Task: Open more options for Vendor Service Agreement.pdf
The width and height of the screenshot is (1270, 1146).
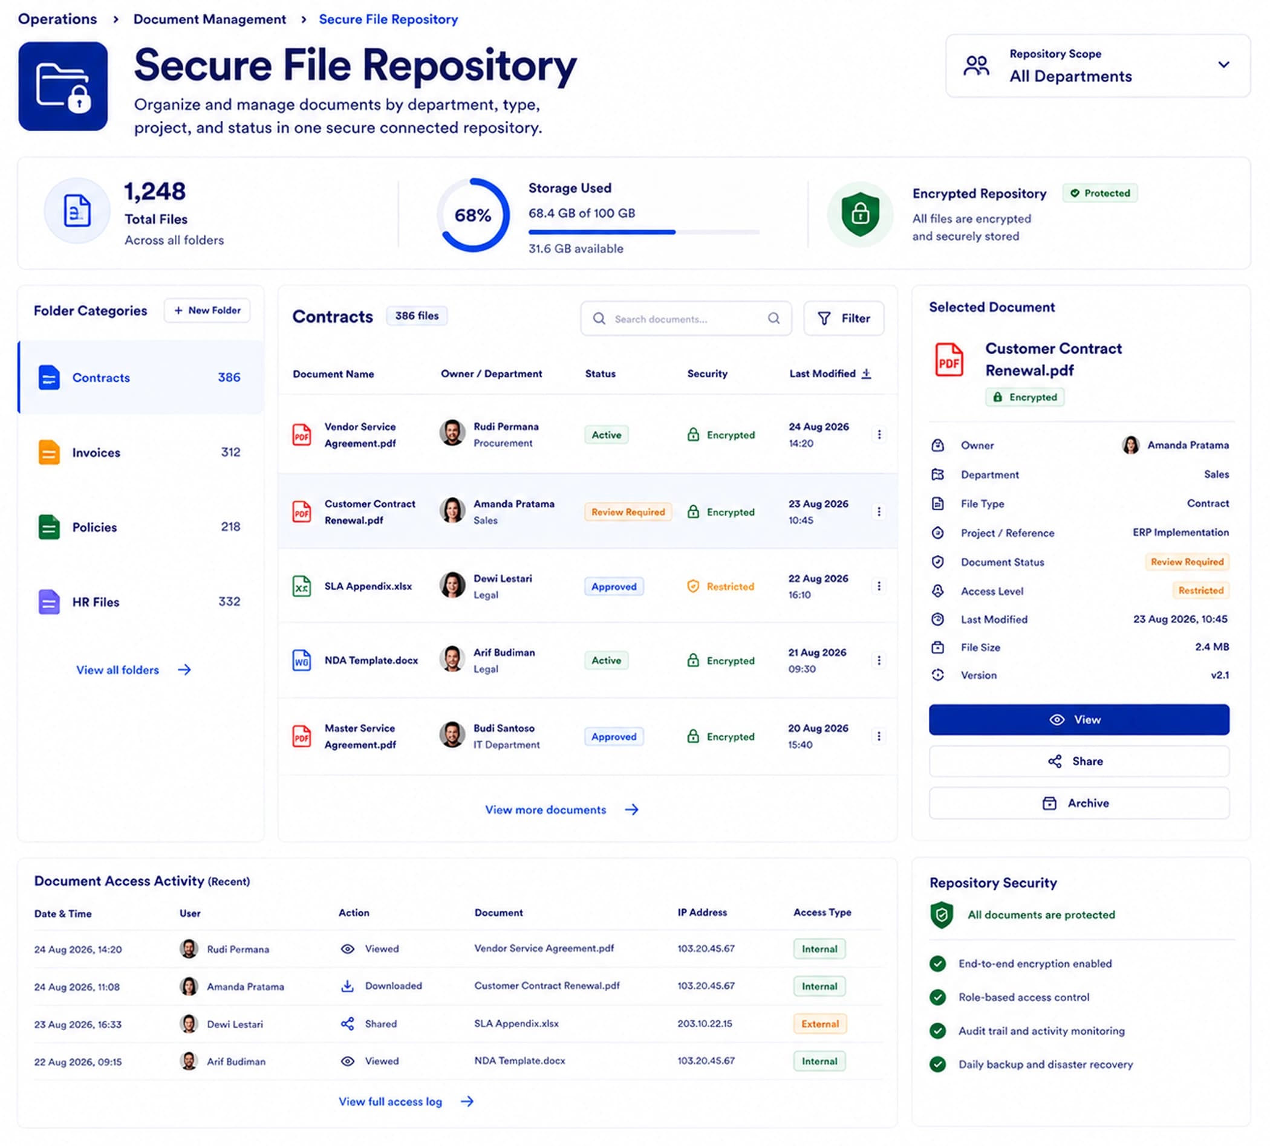Action: pos(879,435)
